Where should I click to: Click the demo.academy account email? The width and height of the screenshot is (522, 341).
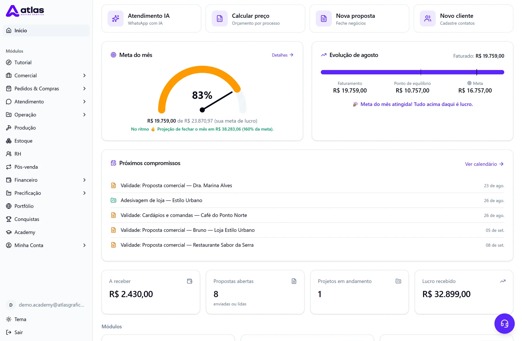pos(52,305)
